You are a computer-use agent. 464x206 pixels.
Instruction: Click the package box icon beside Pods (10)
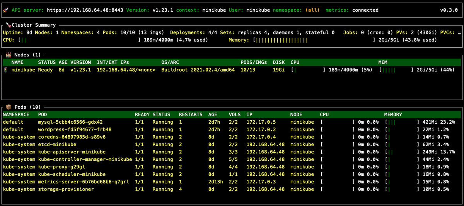coord(8,107)
